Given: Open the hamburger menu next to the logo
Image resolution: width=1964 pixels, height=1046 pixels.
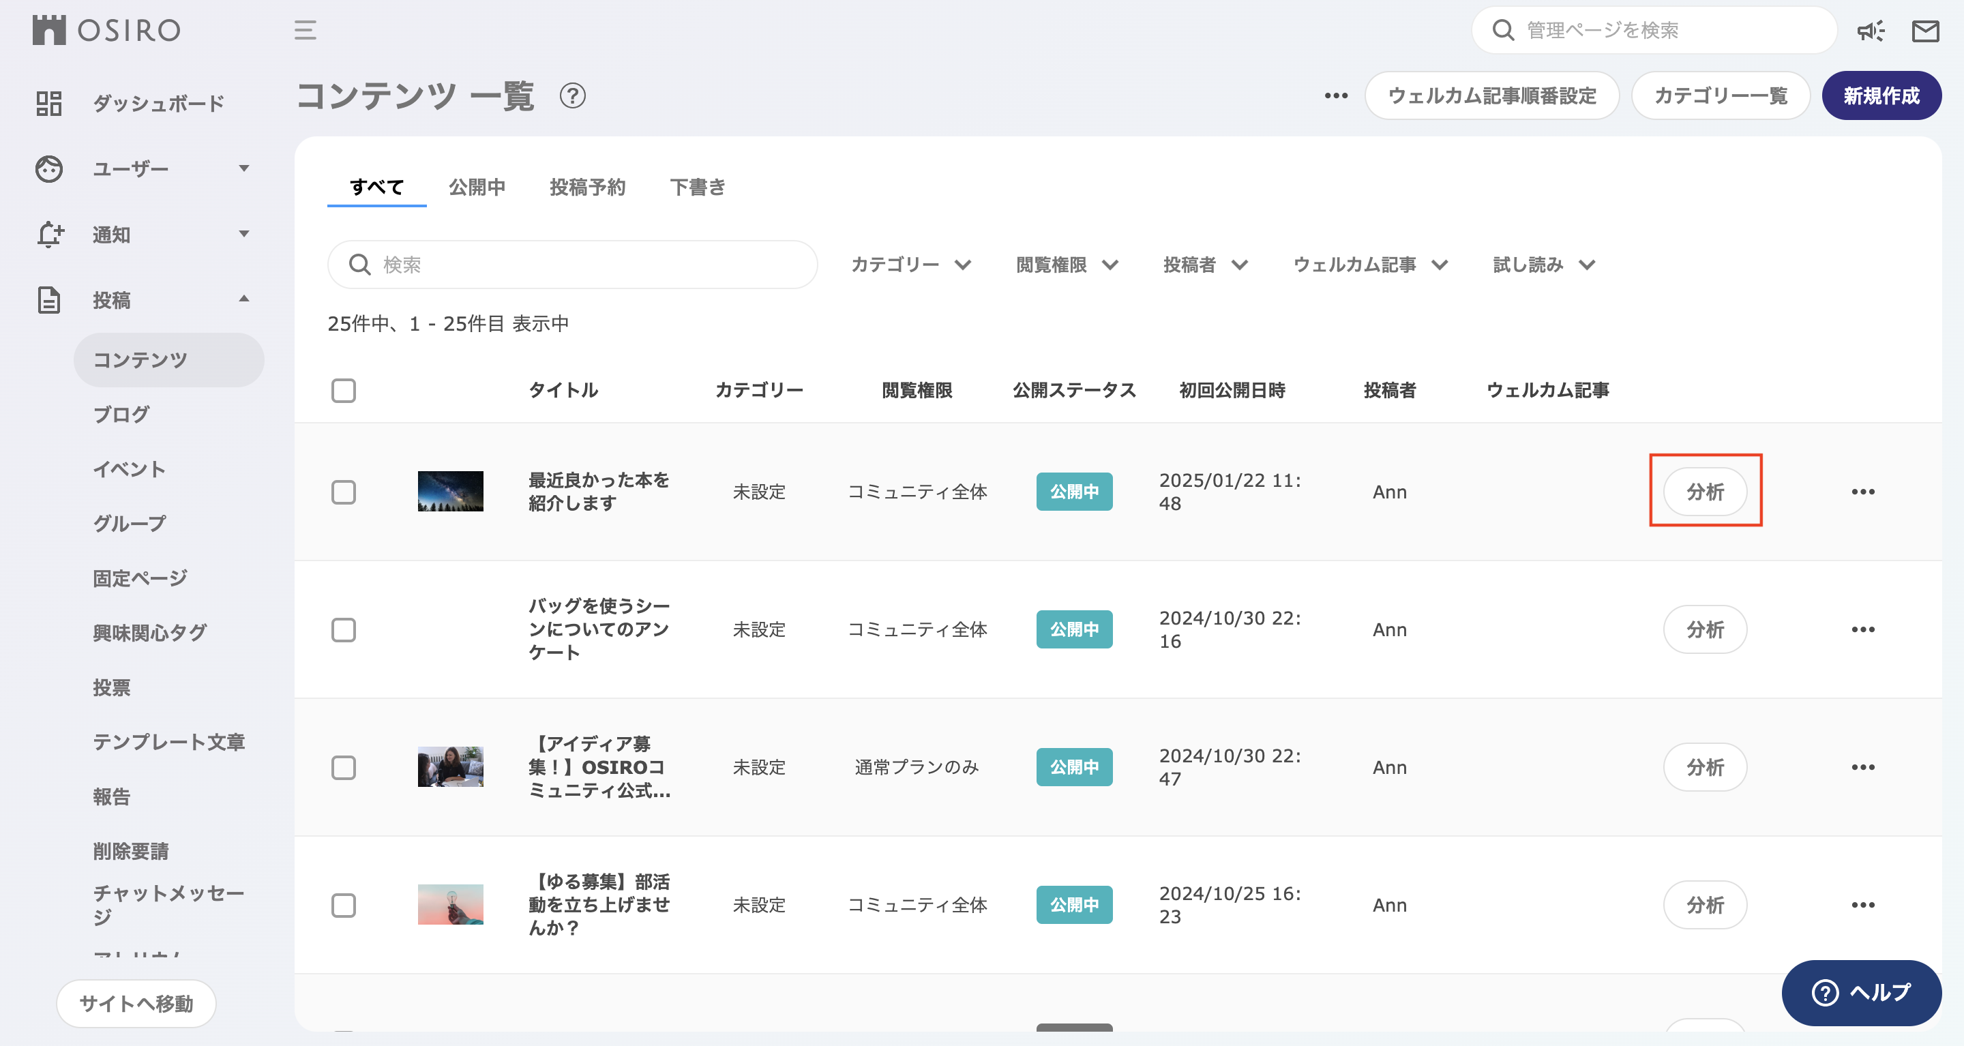Looking at the screenshot, I should 304,31.
